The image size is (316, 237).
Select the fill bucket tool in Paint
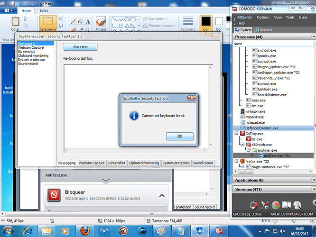tap(81, 21)
